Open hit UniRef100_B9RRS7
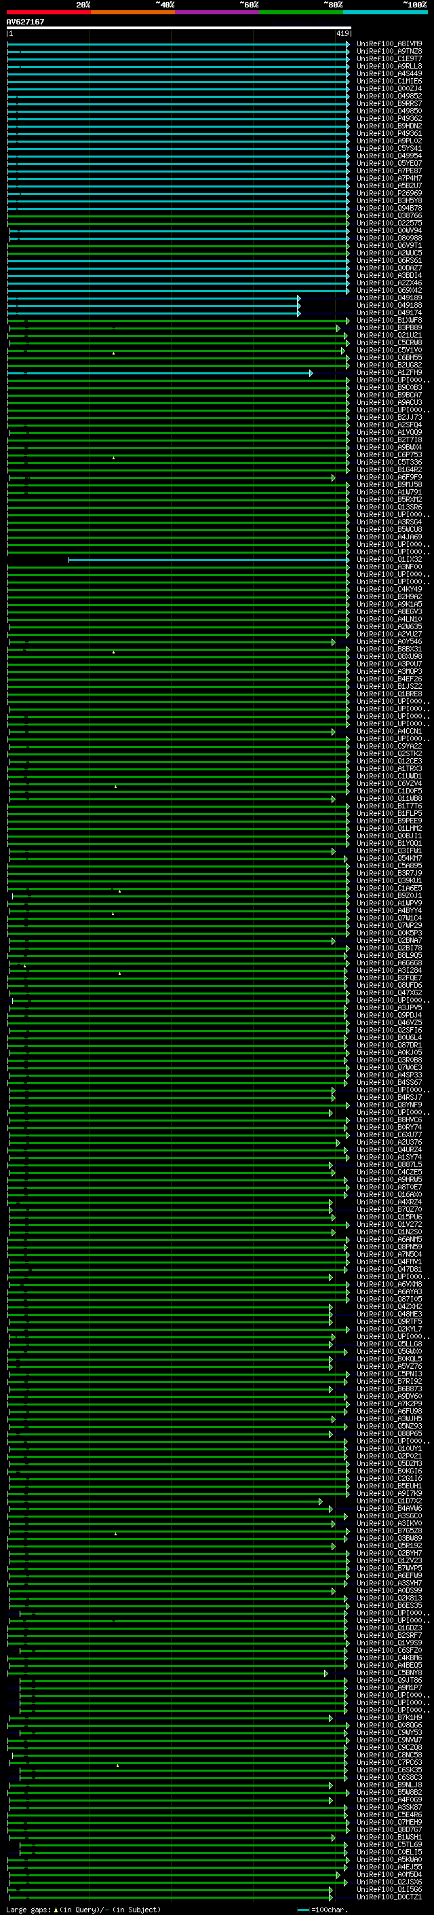The height and width of the screenshot is (1915, 434). pos(389,103)
